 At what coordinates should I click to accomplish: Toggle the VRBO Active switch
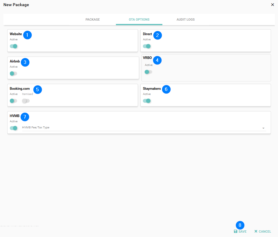[x=148, y=72]
